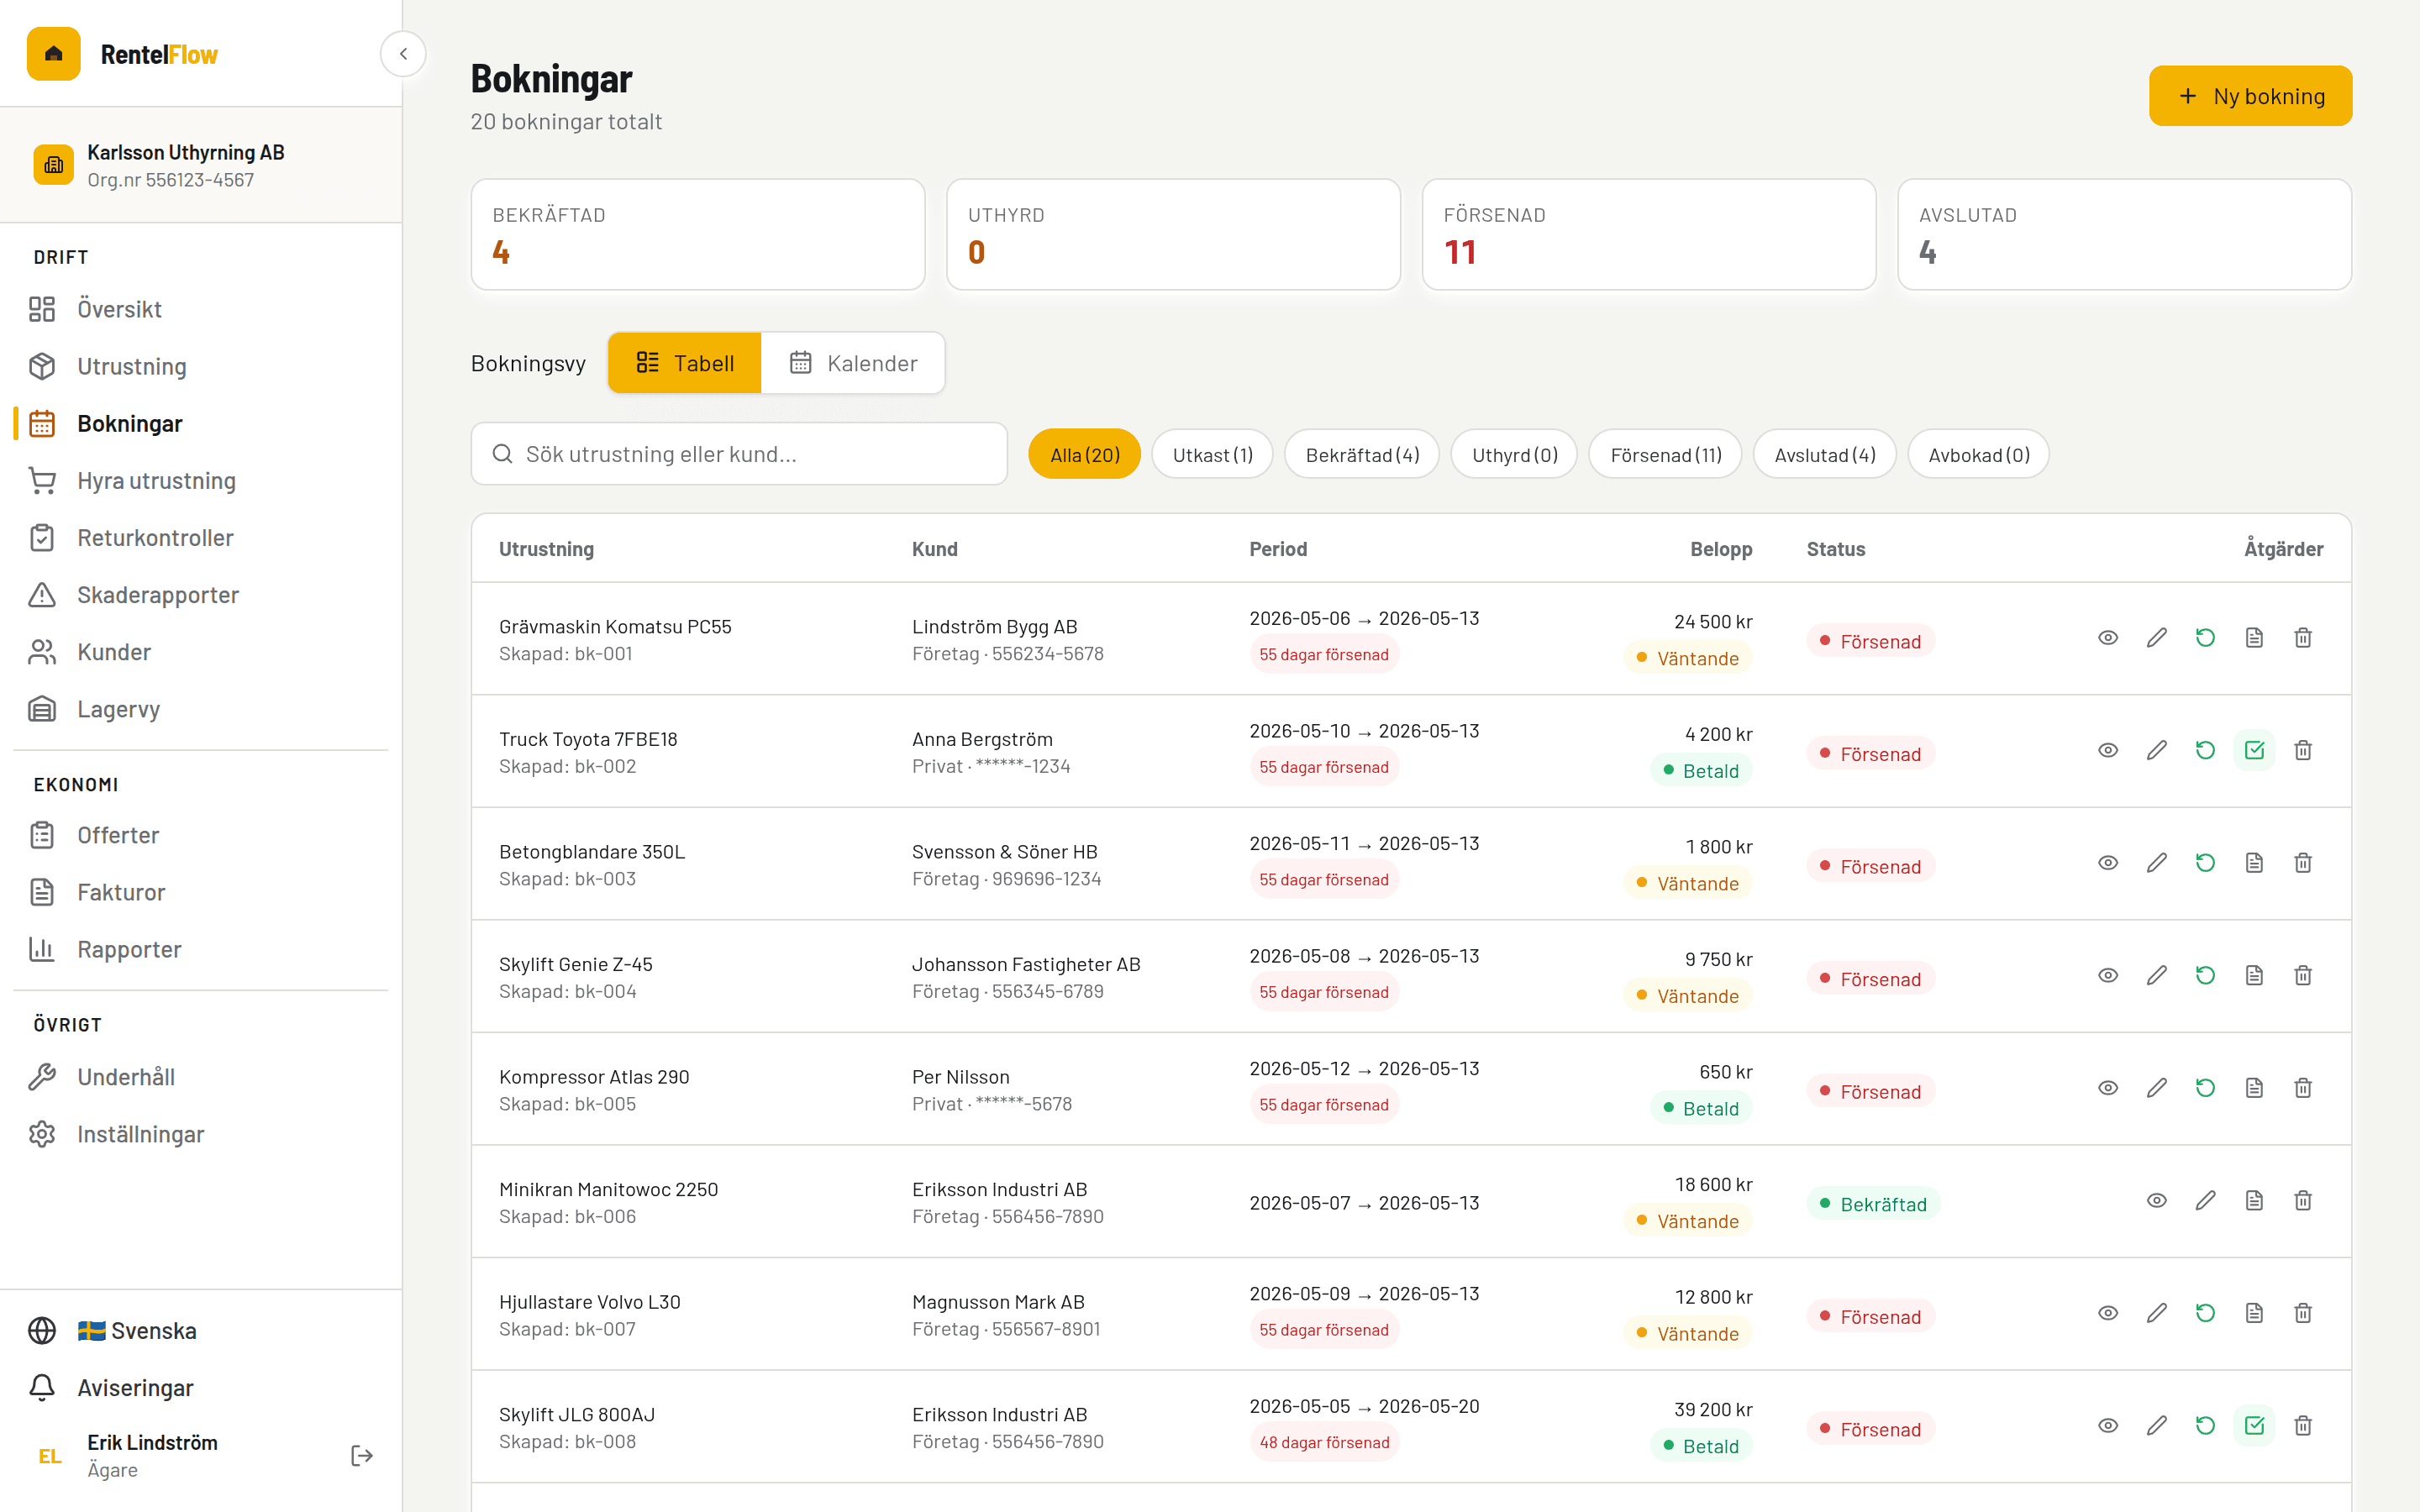Click the green return arrow for bk-001
This screenshot has height=1512, width=2420.
coord(2205,638)
